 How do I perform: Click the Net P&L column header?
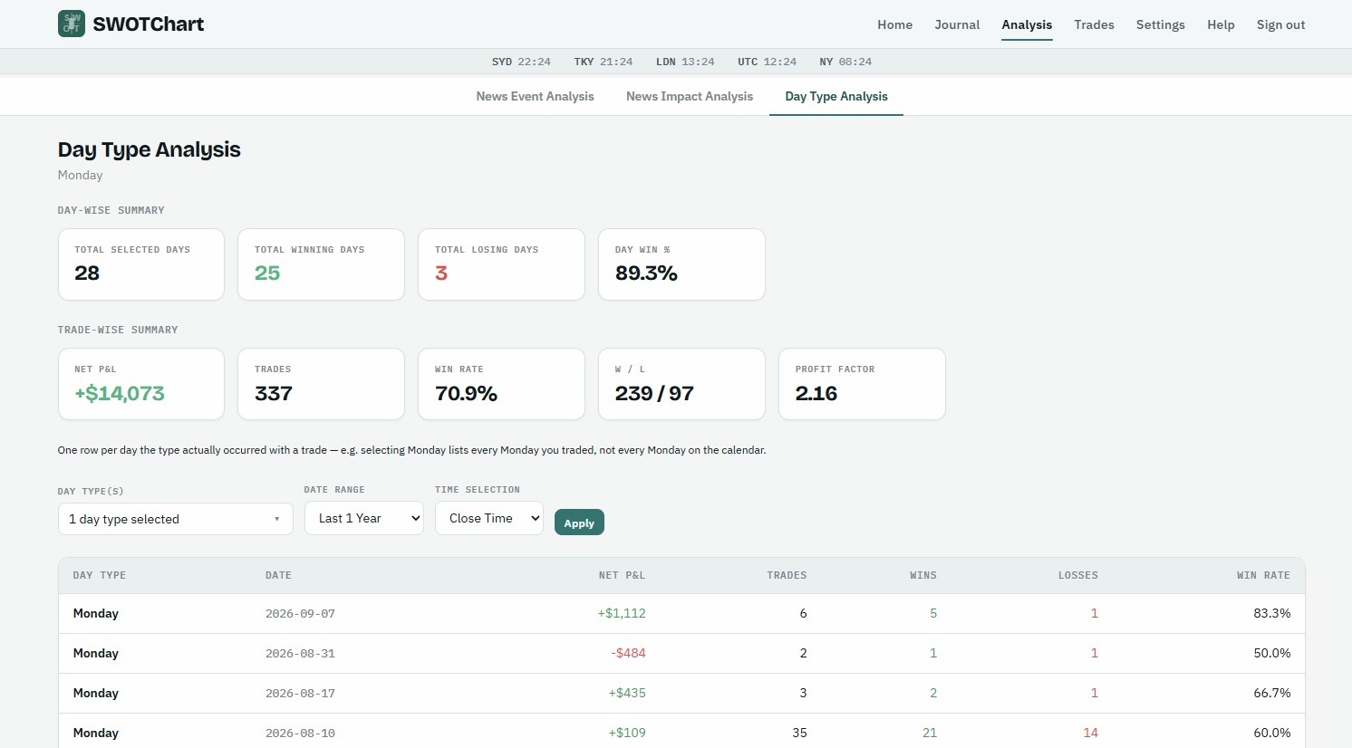click(622, 575)
